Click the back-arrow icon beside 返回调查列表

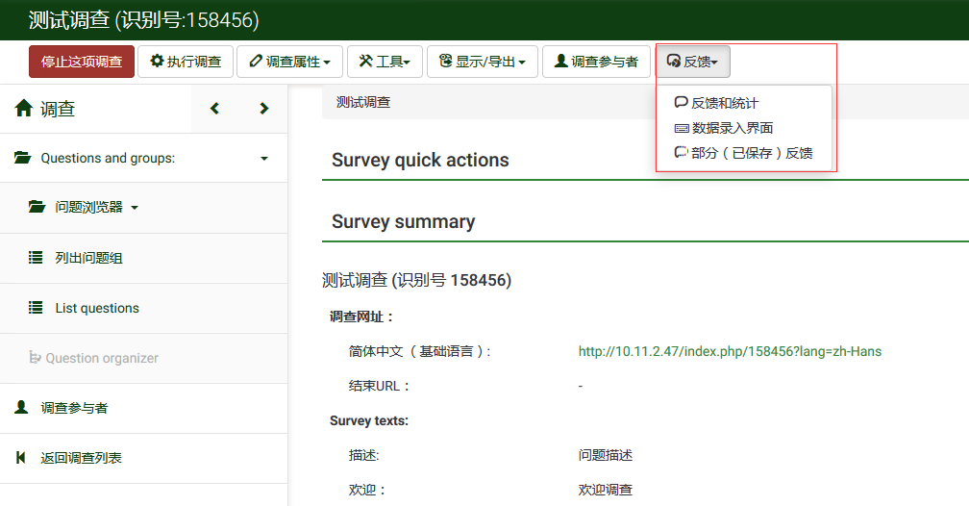click(x=21, y=458)
